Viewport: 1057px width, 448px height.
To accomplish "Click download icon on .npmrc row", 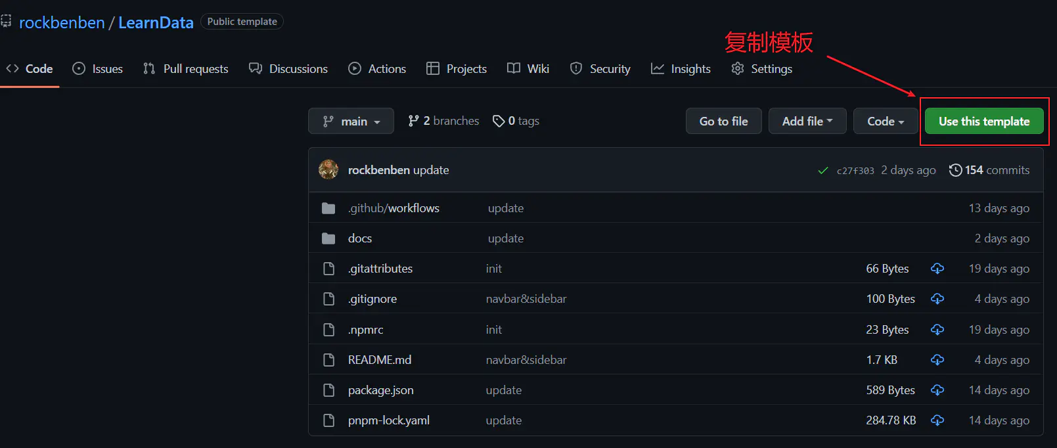I will point(937,330).
